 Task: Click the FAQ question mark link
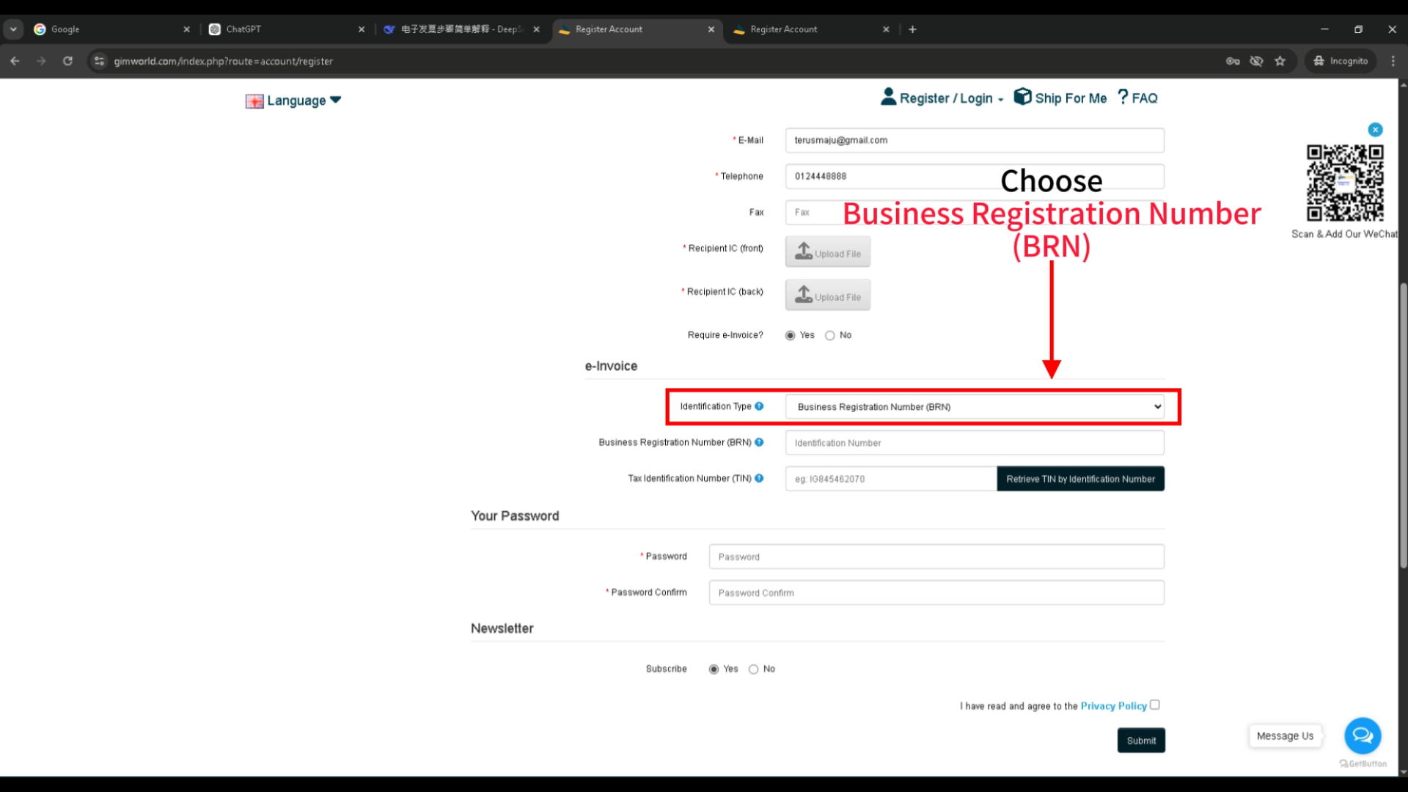click(1137, 98)
